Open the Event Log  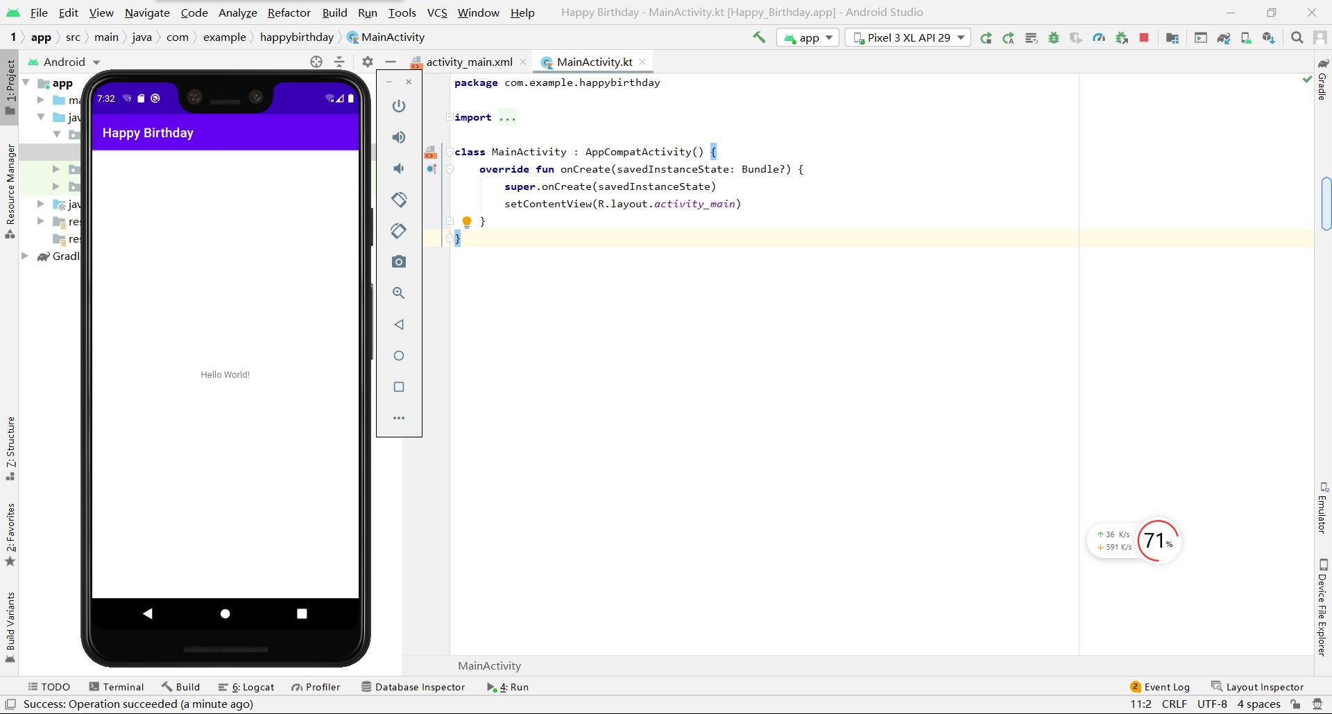(x=1160, y=687)
